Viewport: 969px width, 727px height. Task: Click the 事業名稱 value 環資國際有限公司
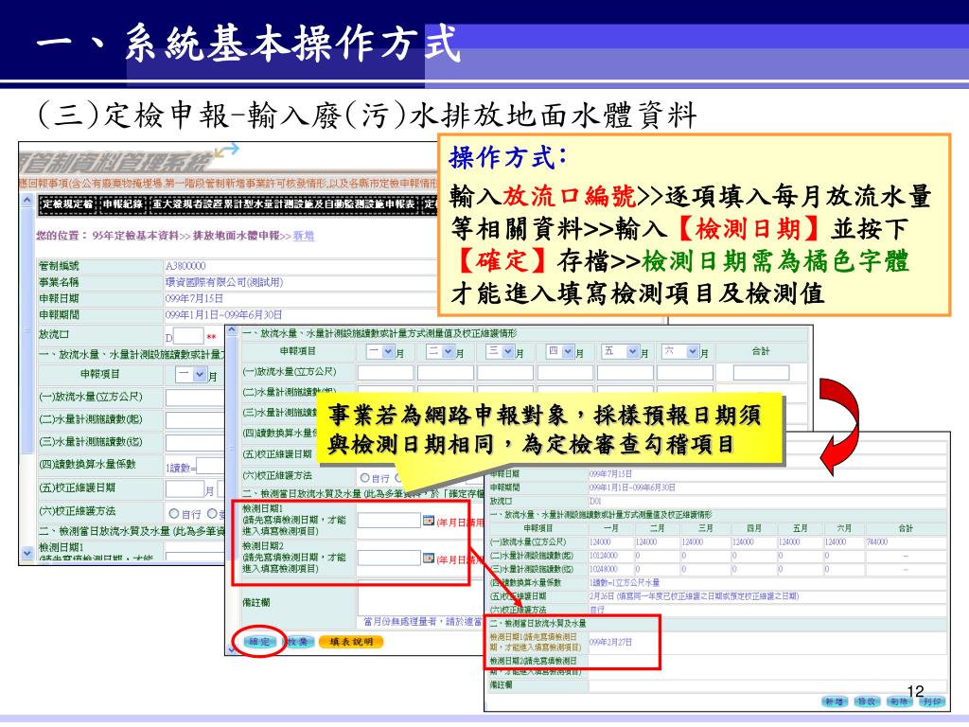pos(224,282)
